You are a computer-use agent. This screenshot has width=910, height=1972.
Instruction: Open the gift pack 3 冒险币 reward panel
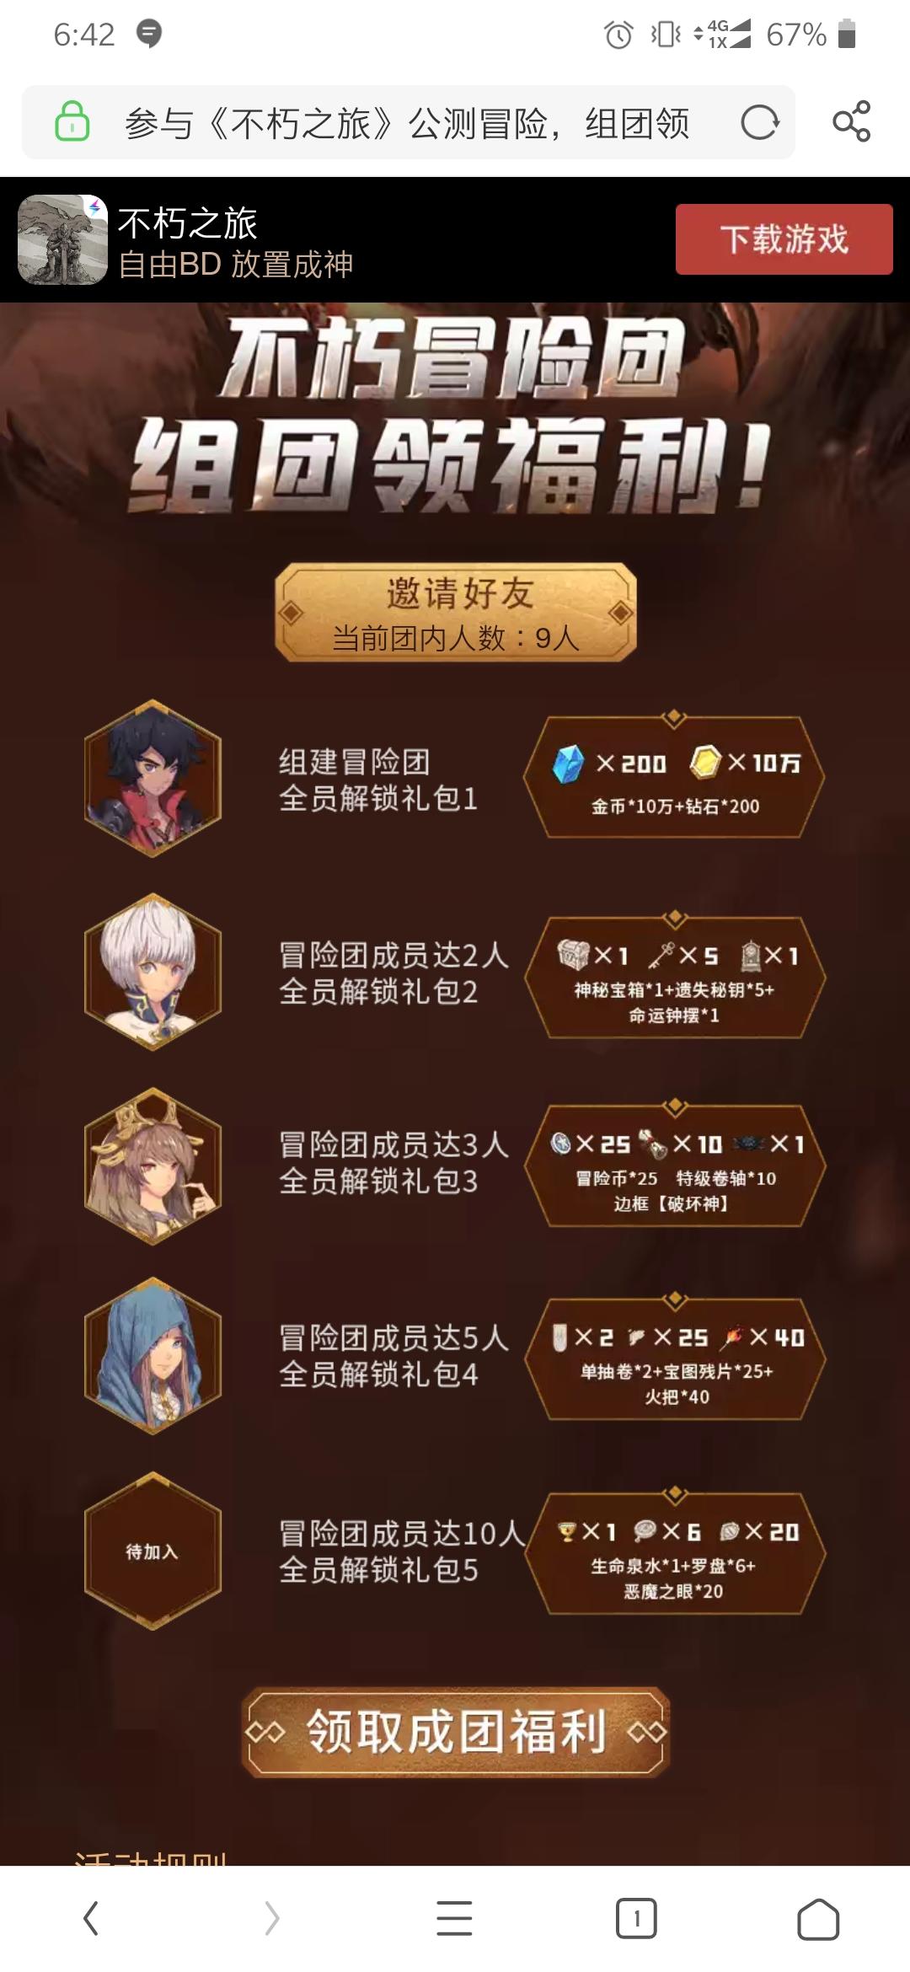pos(674,1165)
